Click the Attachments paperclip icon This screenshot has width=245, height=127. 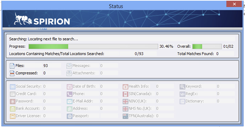(x=69, y=73)
